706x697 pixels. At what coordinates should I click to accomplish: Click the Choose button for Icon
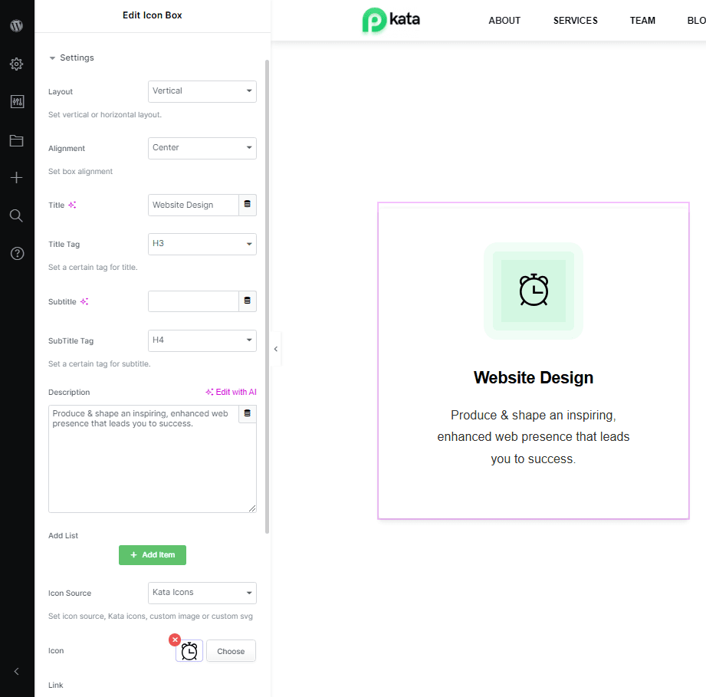tap(231, 650)
